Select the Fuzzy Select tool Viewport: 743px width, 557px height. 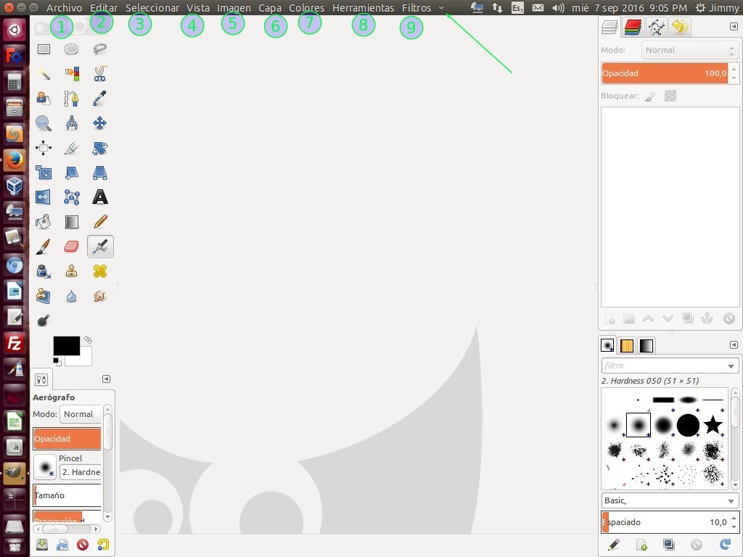click(44, 73)
